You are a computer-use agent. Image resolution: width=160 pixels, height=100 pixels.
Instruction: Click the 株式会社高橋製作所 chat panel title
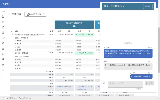[x=114, y=6]
